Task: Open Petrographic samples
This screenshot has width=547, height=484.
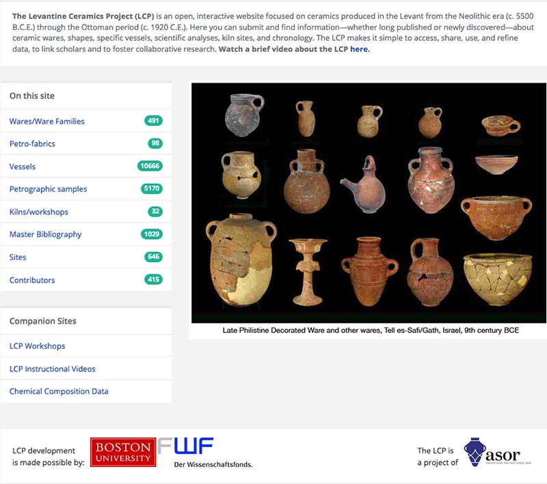Action: pos(48,188)
